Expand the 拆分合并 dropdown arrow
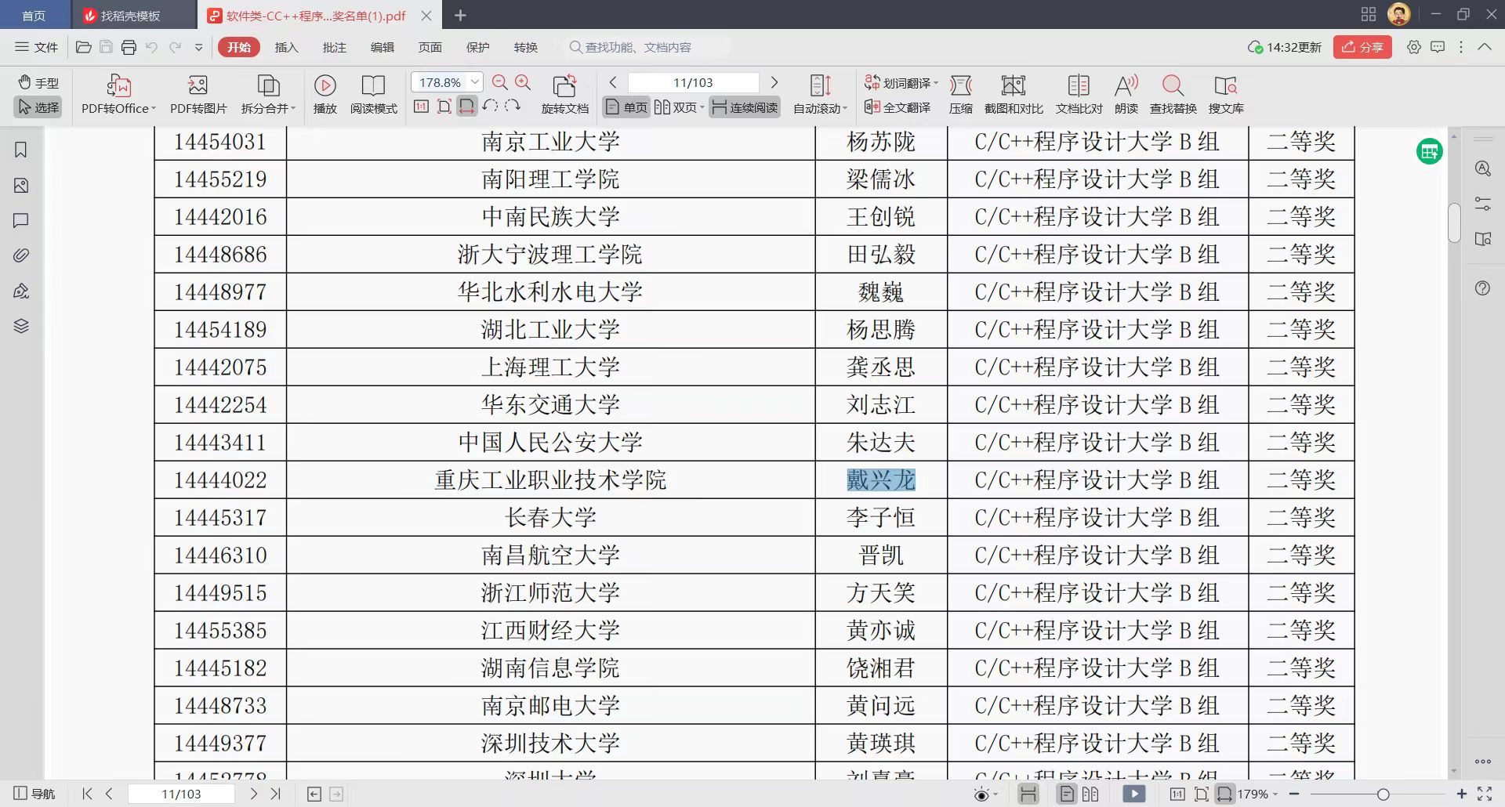The image size is (1505, 807). tap(293, 109)
